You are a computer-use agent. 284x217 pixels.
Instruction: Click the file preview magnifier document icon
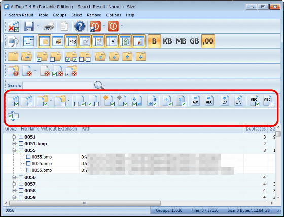[x=13, y=41]
